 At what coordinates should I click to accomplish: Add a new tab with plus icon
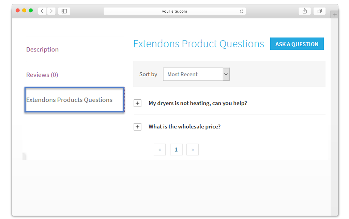tap(334, 15)
